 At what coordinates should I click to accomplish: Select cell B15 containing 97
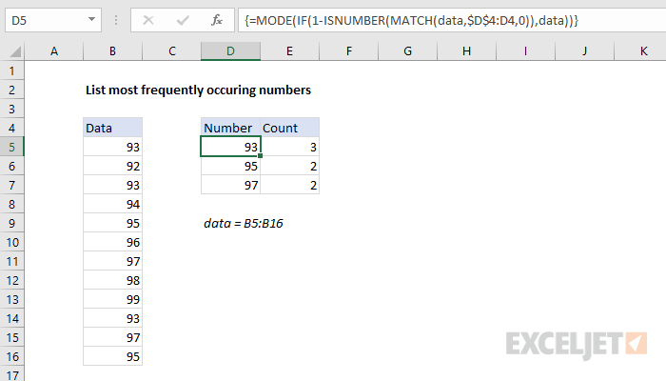[112, 337]
